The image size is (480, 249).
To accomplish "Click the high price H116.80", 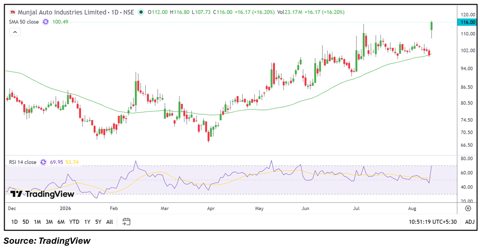I will (x=180, y=12).
